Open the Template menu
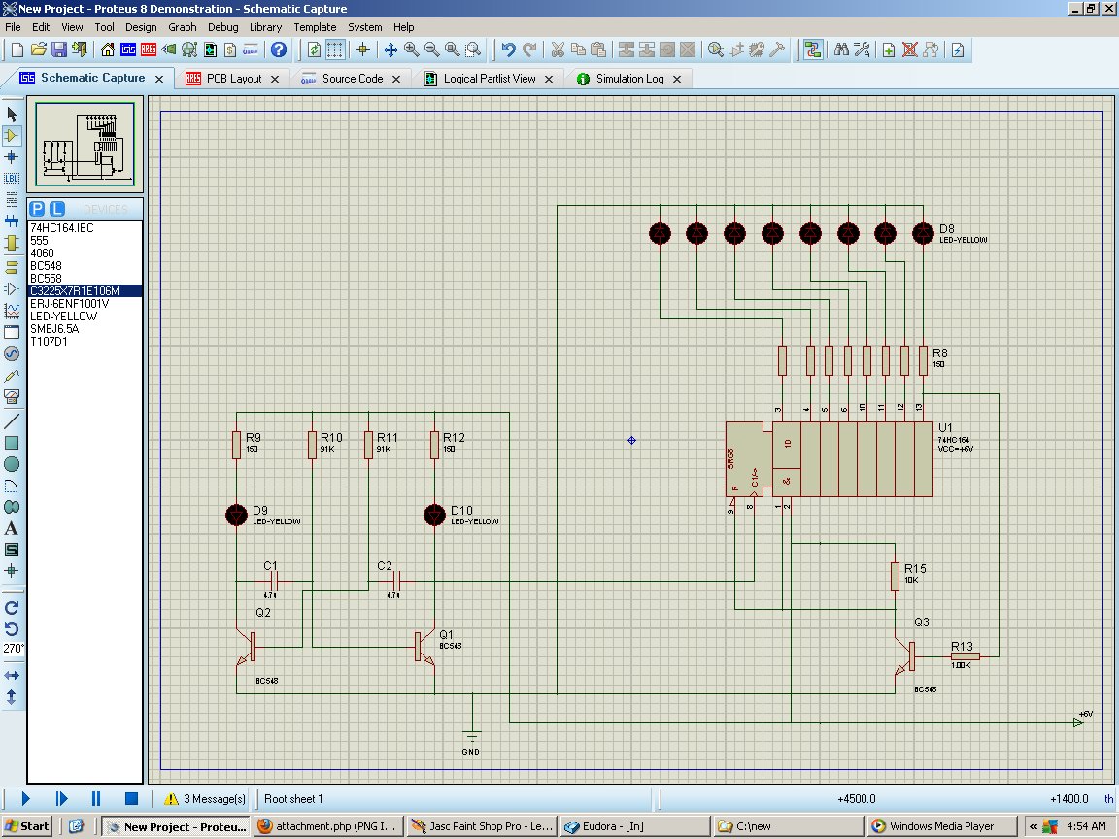Viewport: 1119px width, 839px height. pos(315,27)
